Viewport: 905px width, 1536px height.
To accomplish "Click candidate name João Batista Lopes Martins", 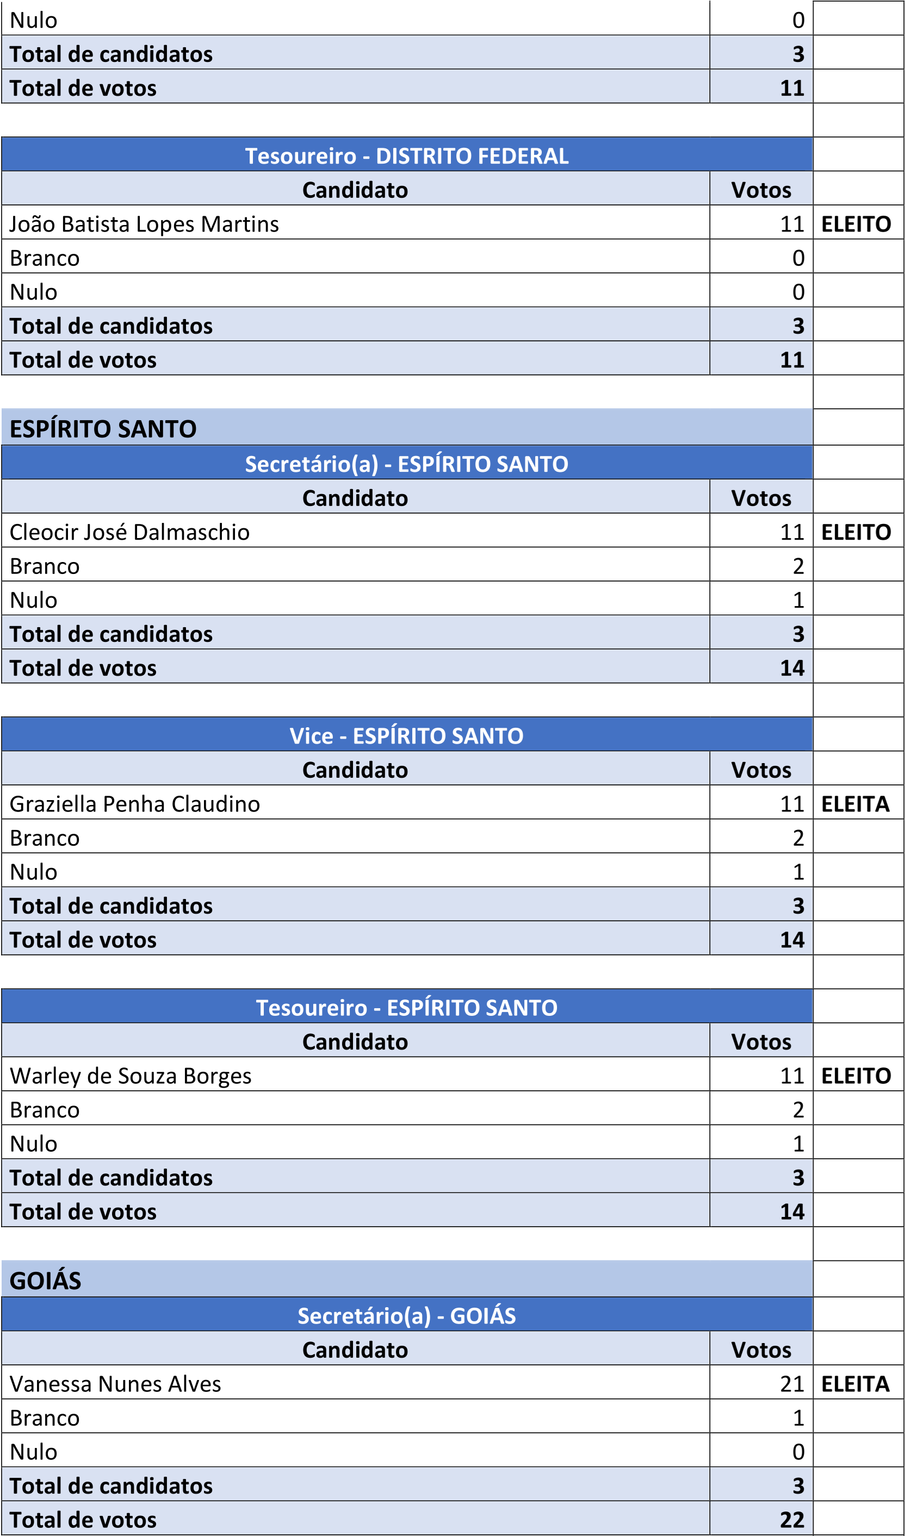I will (x=145, y=224).
